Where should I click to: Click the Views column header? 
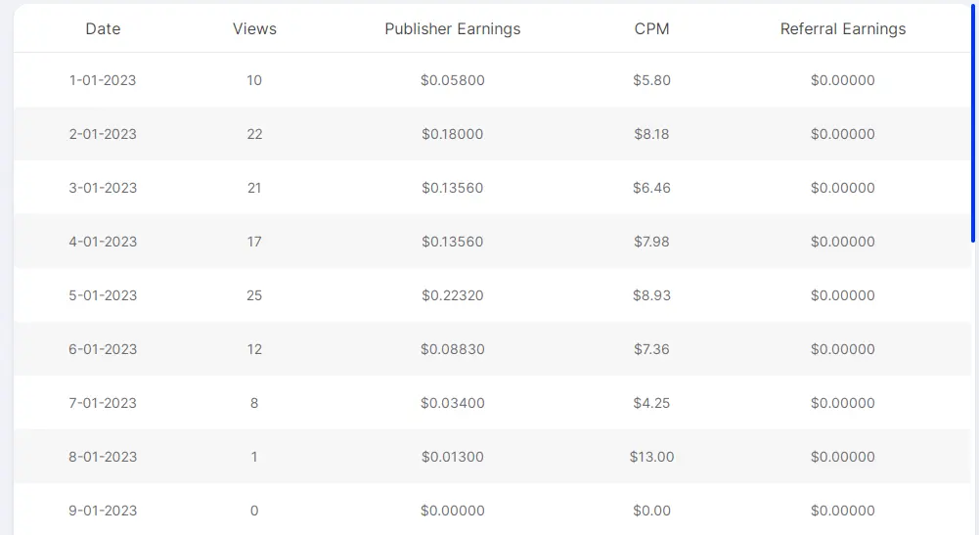click(x=254, y=28)
